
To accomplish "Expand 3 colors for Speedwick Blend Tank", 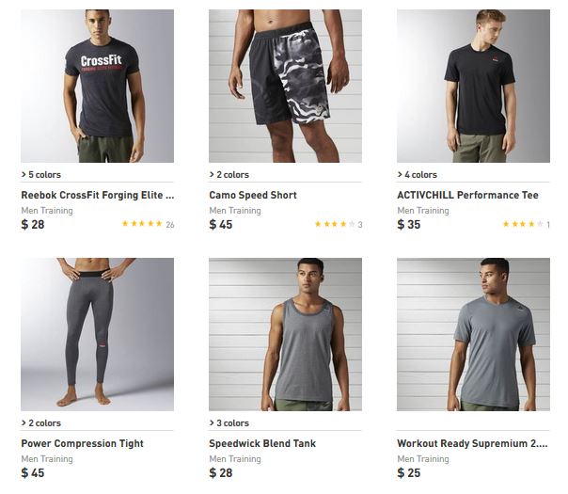I will click(229, 422).
